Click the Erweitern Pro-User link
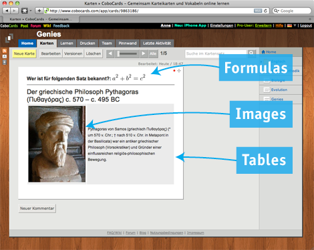 click(263, 25)
